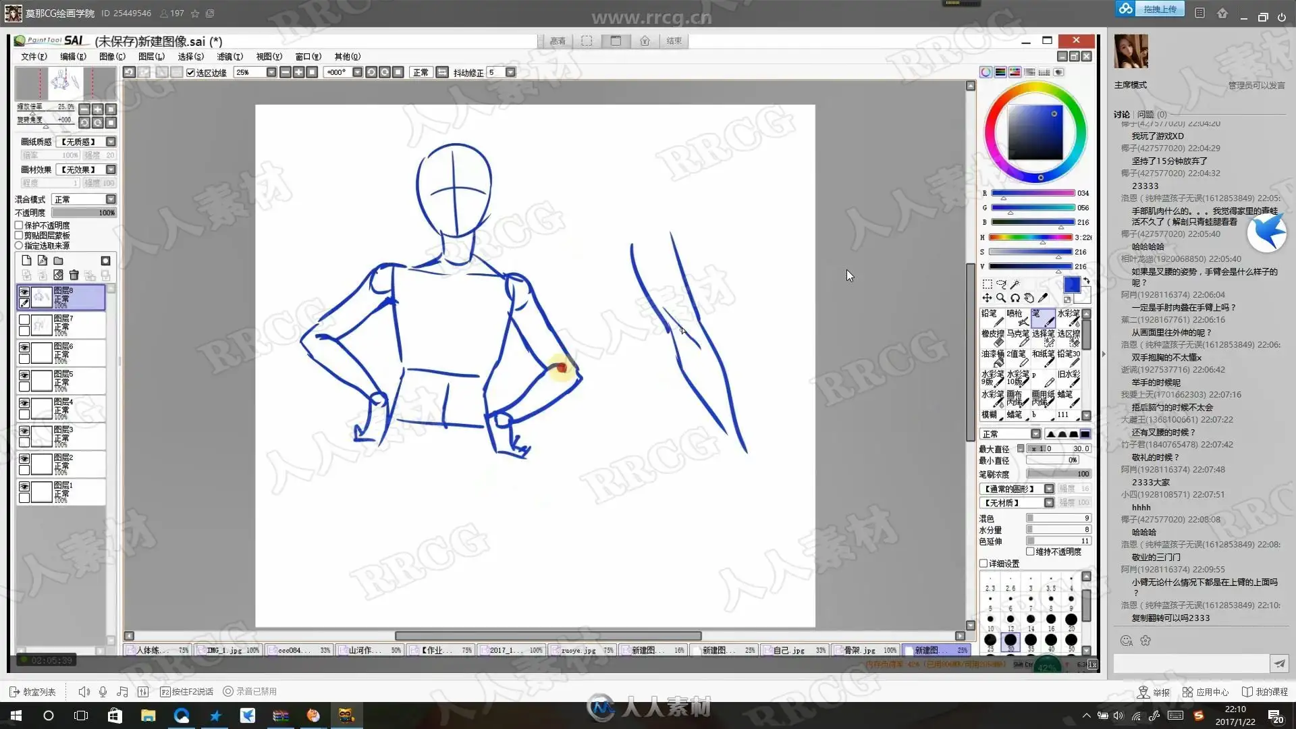Open the 混合模式 blending mode dropdown
1296x729 pixels.
tap(111, 200)
